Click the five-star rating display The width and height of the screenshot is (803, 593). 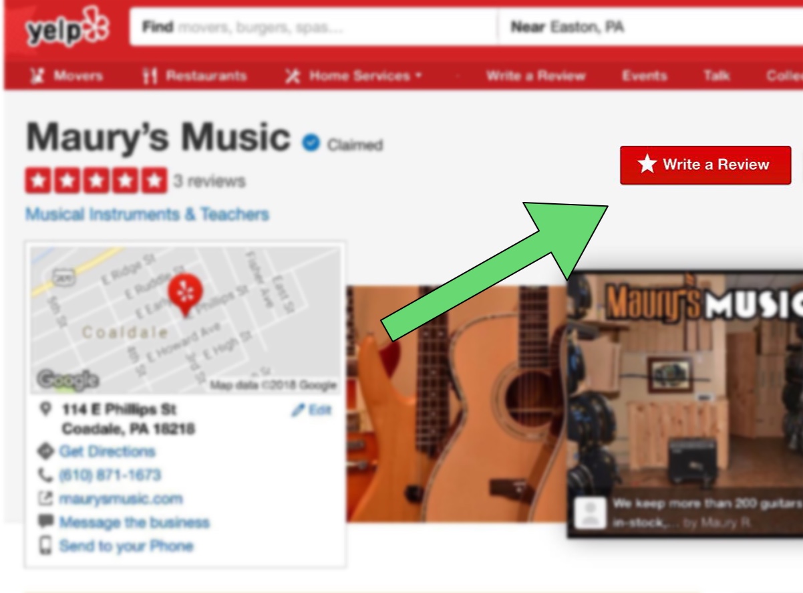[96, 181]
